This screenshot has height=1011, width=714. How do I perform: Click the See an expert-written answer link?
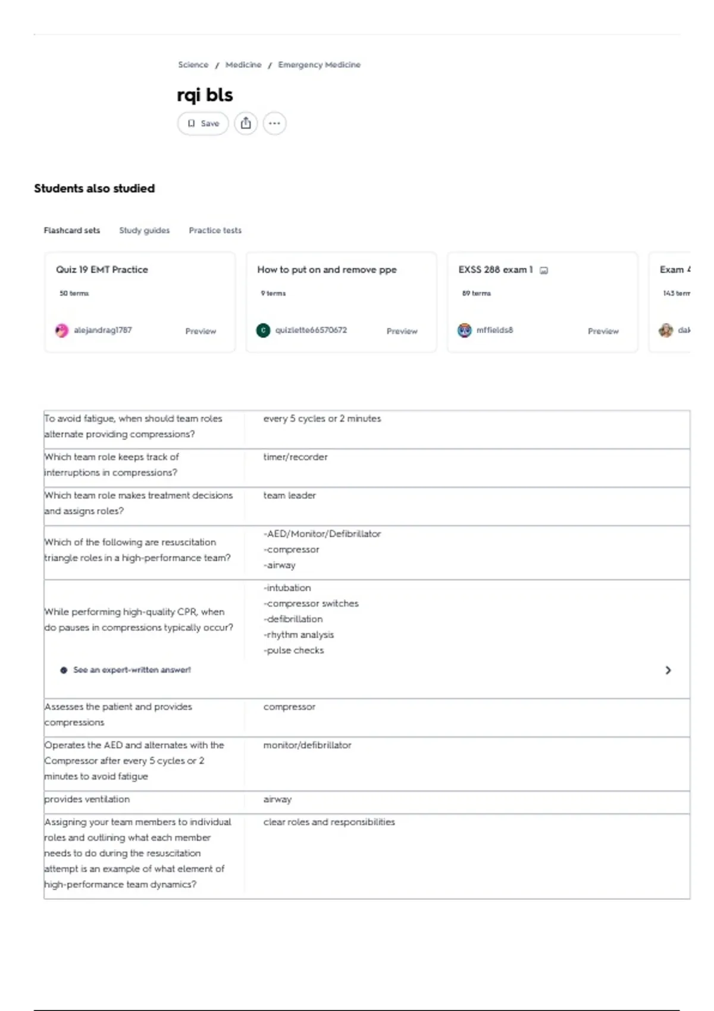point(132,670)
